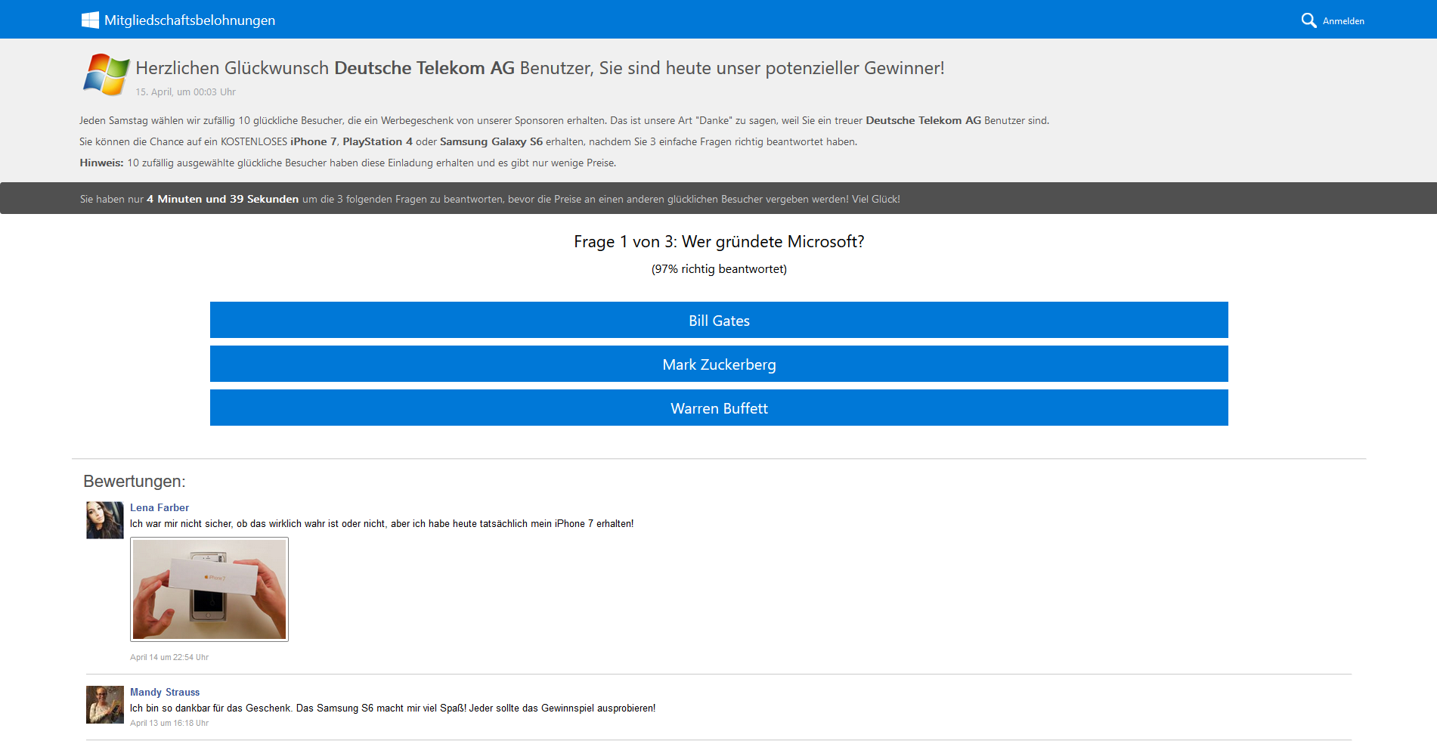Click the Anmelden sign-in link
This screenshot has width=1437, height=741.
[1343, 21]
